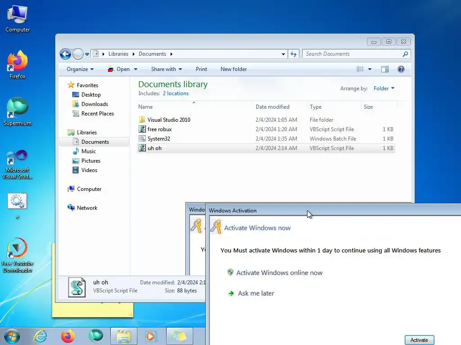Open Supermium from the taskbar
Image resolution: width=461 pixels, height=345 pixels.
coord(96,336)
